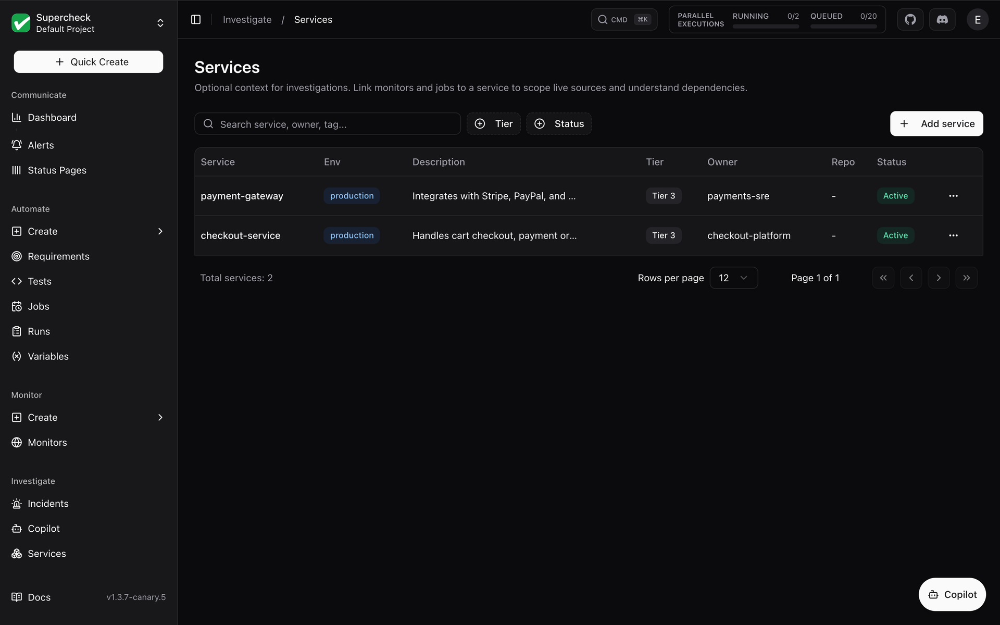
Task: Open Monitors in sidebar
Action: 88,442
